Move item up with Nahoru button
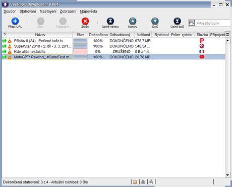This screenshot has width=232, height=187. point(133,23)
